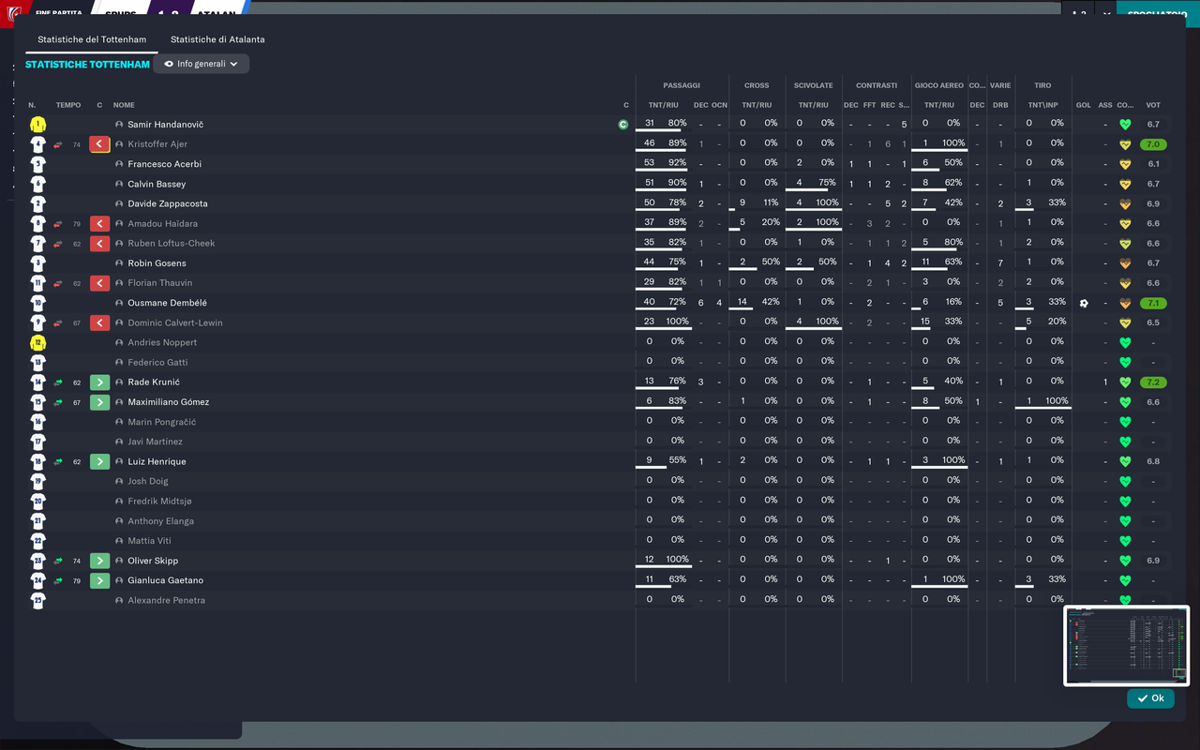This screenshot has height=750, width=1200.
Task: Click the PASSAGGI column group header
Action: 682,85
